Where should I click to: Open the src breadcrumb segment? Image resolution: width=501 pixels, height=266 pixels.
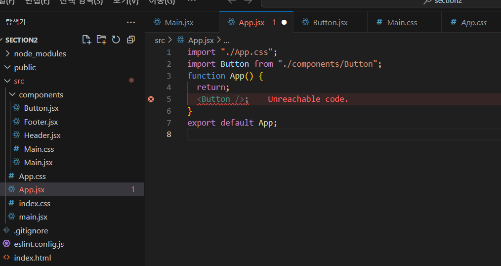tap(160, 40)
